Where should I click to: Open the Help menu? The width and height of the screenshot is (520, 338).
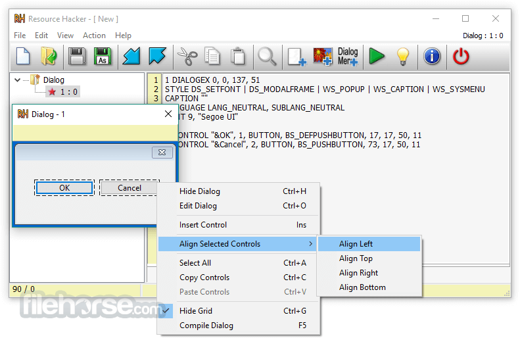123,35
